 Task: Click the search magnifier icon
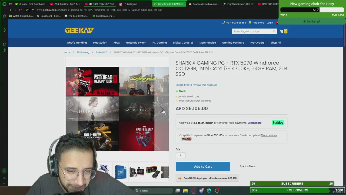click(274, 31)
